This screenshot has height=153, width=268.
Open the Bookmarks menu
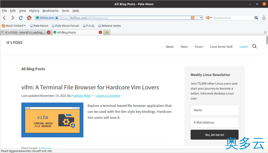point(51,11)
